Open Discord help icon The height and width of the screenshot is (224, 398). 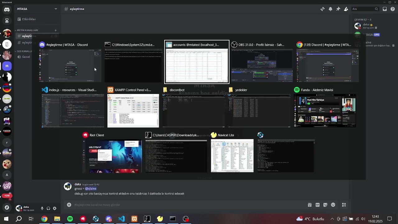click(392, 9)
